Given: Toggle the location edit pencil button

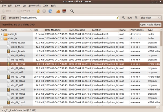Looking at the screenshot, I should 3,18.
